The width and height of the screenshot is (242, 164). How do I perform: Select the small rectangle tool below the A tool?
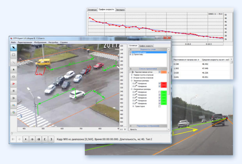(14, 77)
